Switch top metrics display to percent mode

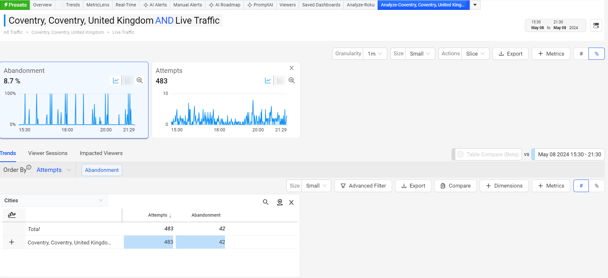click(x=596, y=54)
